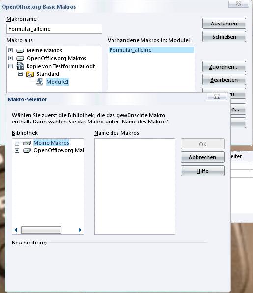Collapse the Kopie von Testformular.odt node
The width and height of the screenshot is (253, 293).
coord(10,66)
